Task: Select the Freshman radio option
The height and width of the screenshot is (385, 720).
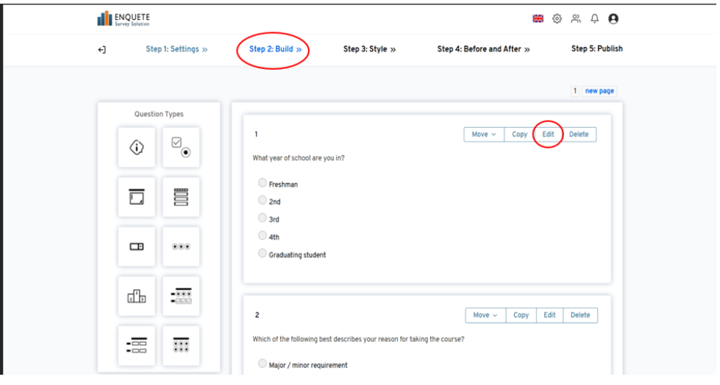Action: click(263, 183)
